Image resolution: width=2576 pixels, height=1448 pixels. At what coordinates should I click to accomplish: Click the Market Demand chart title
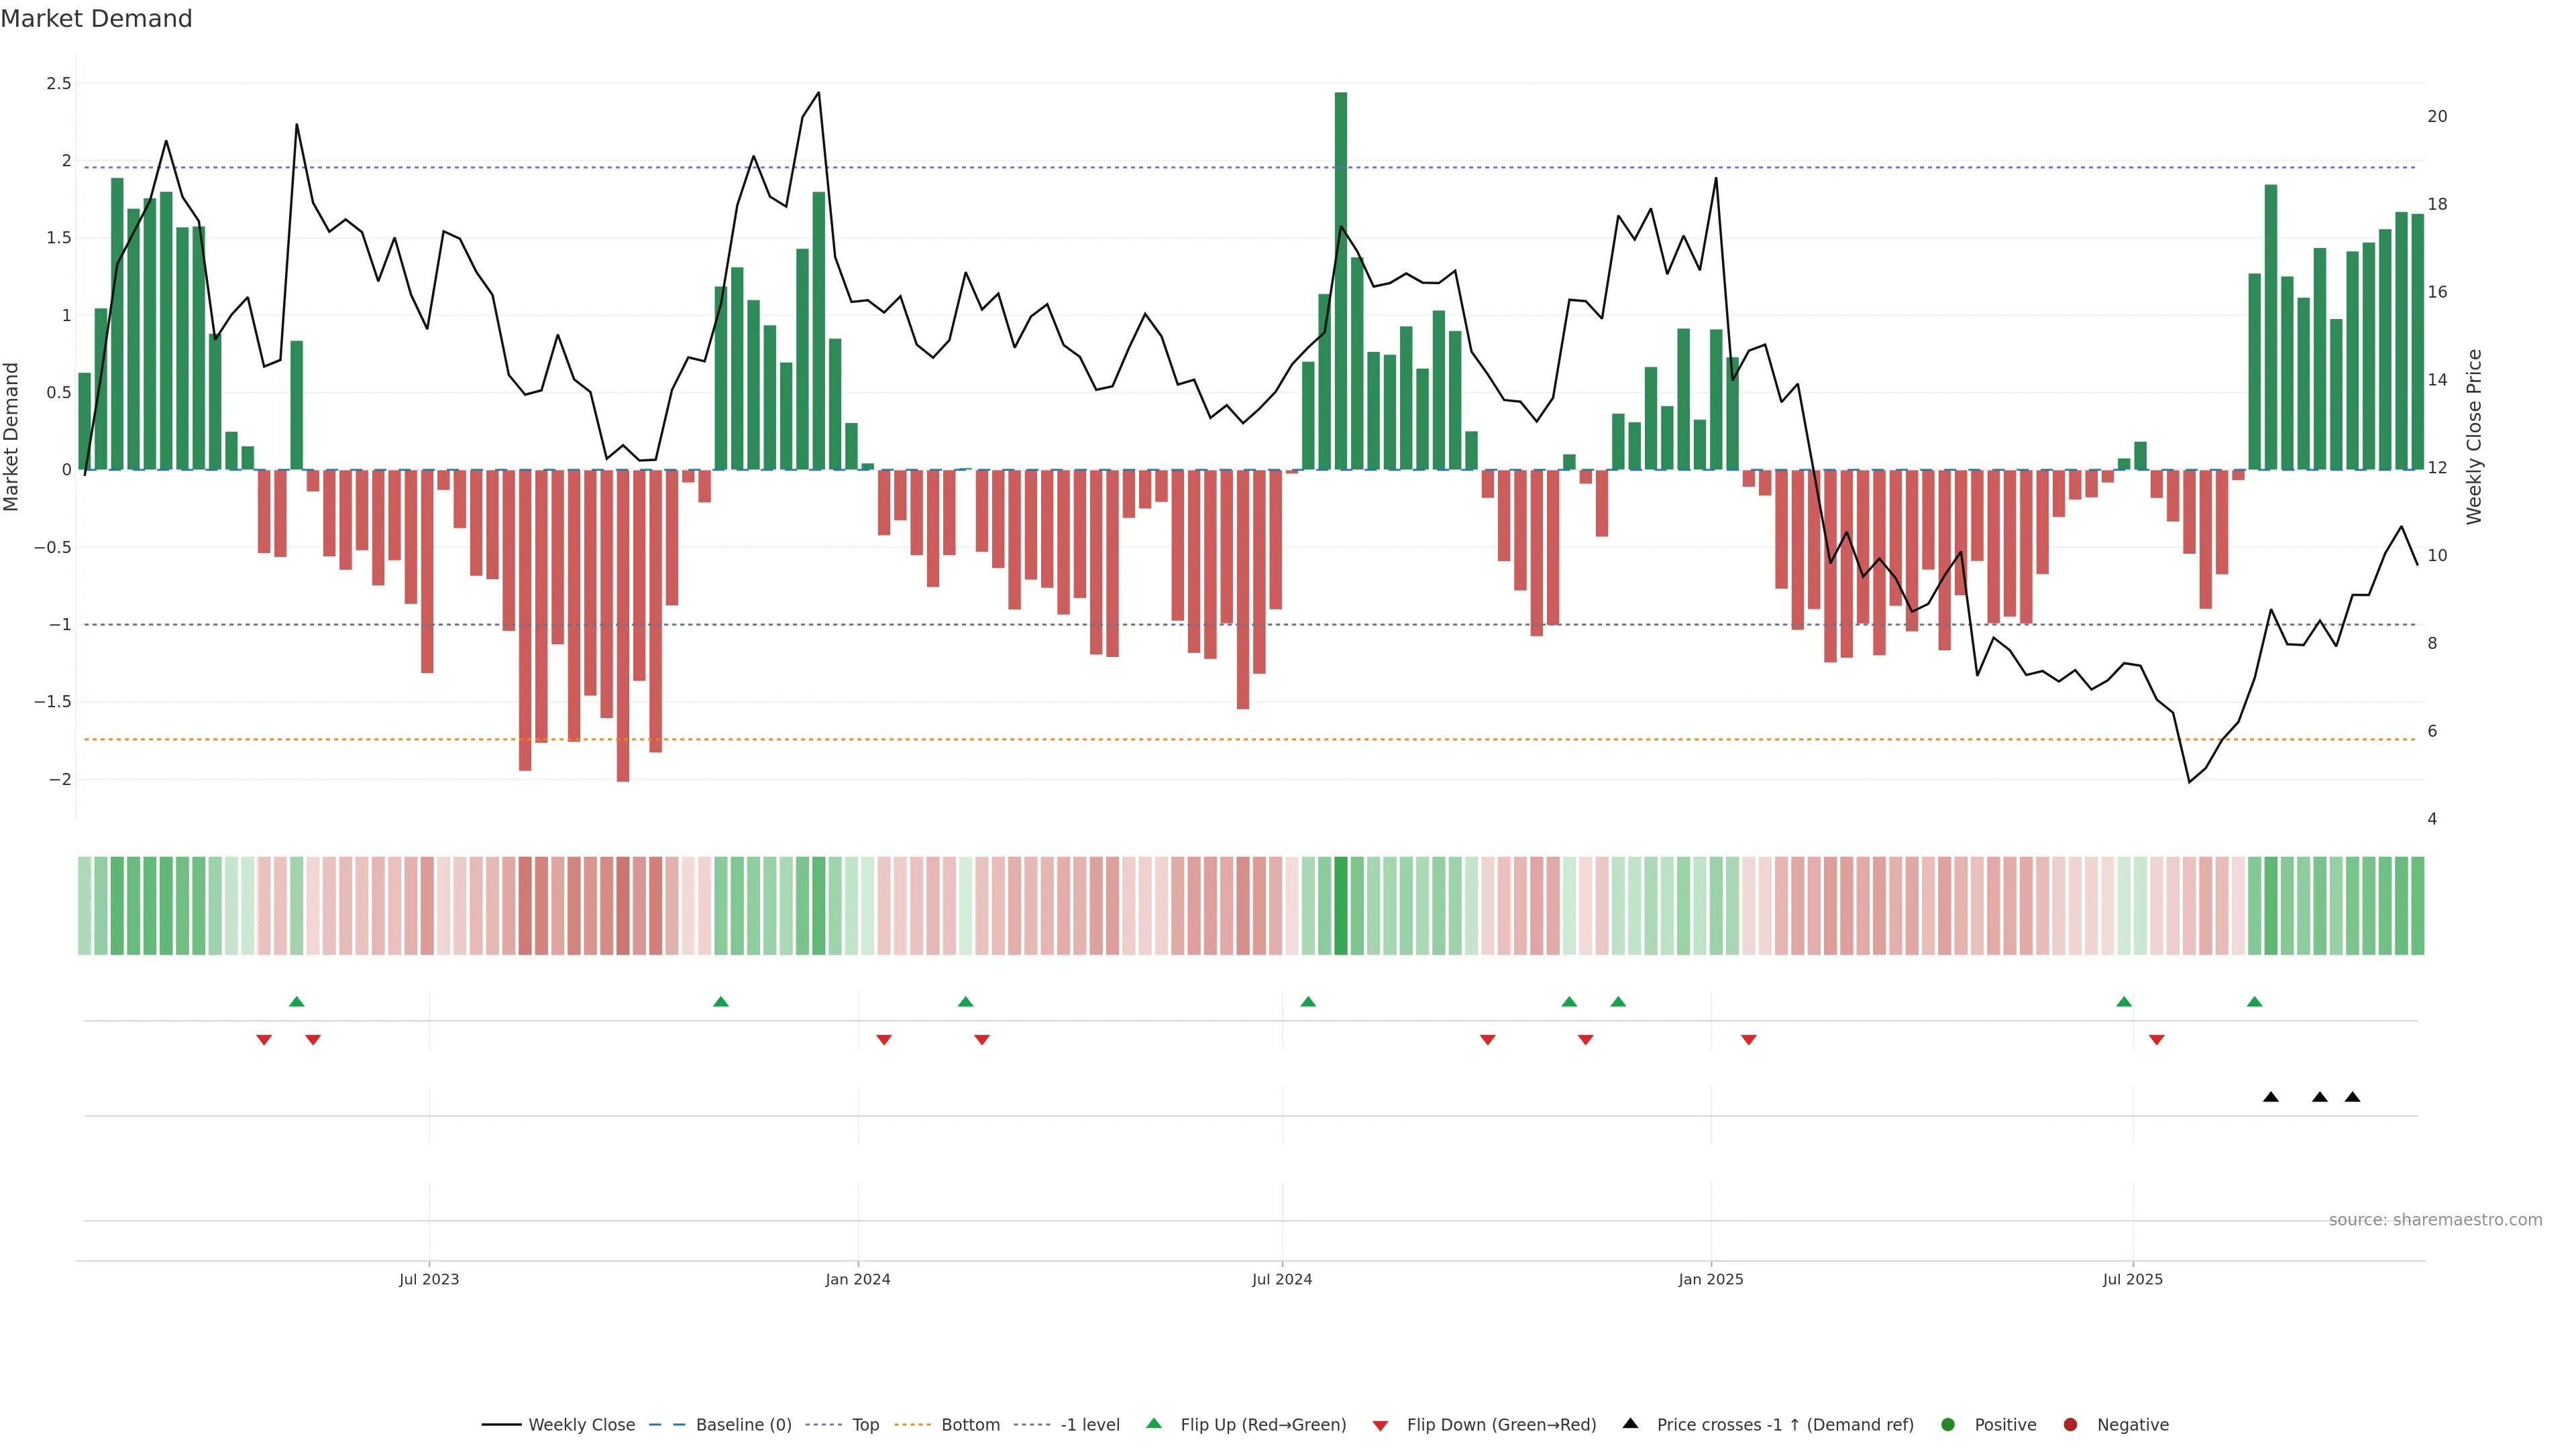(x=96, y=19)
